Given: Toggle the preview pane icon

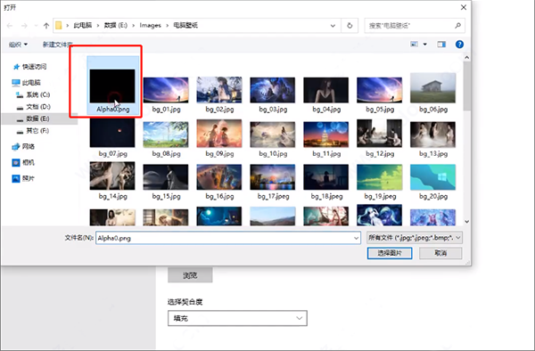Looking at the screenshot, I should point(441,45).
